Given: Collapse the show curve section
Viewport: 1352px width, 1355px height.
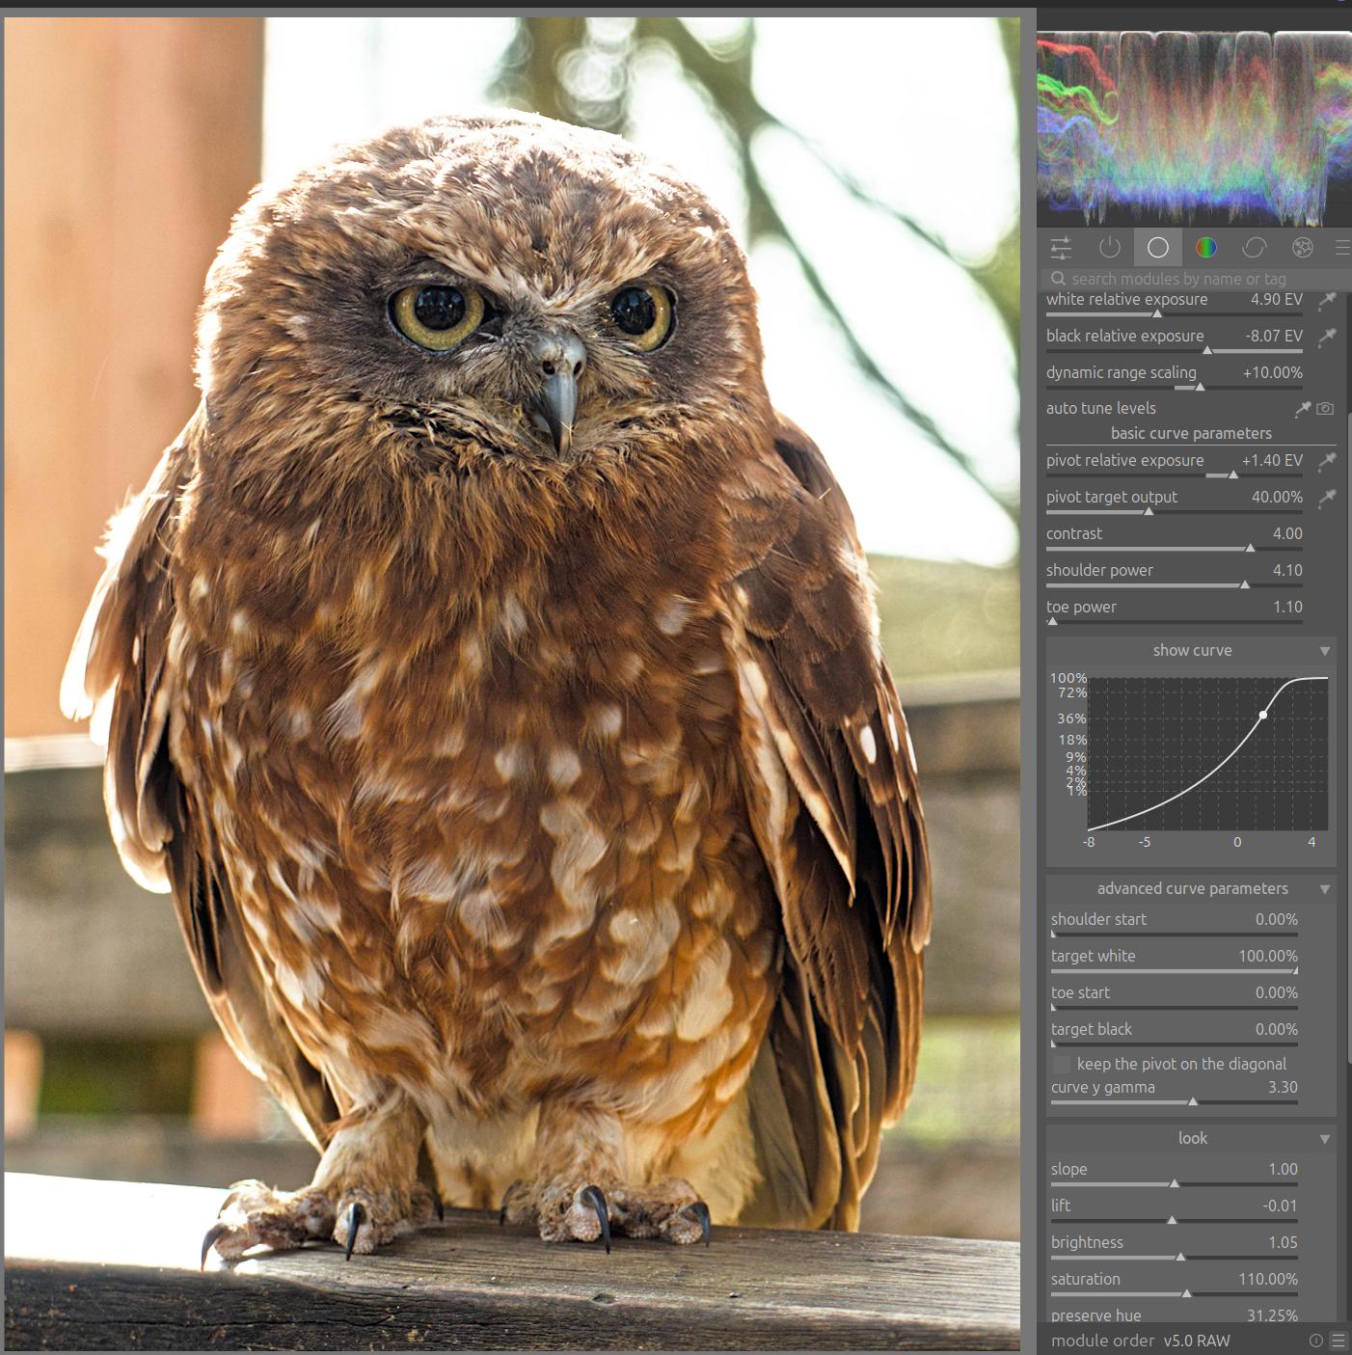Looking at the screenshot, I should [1325, 651].
